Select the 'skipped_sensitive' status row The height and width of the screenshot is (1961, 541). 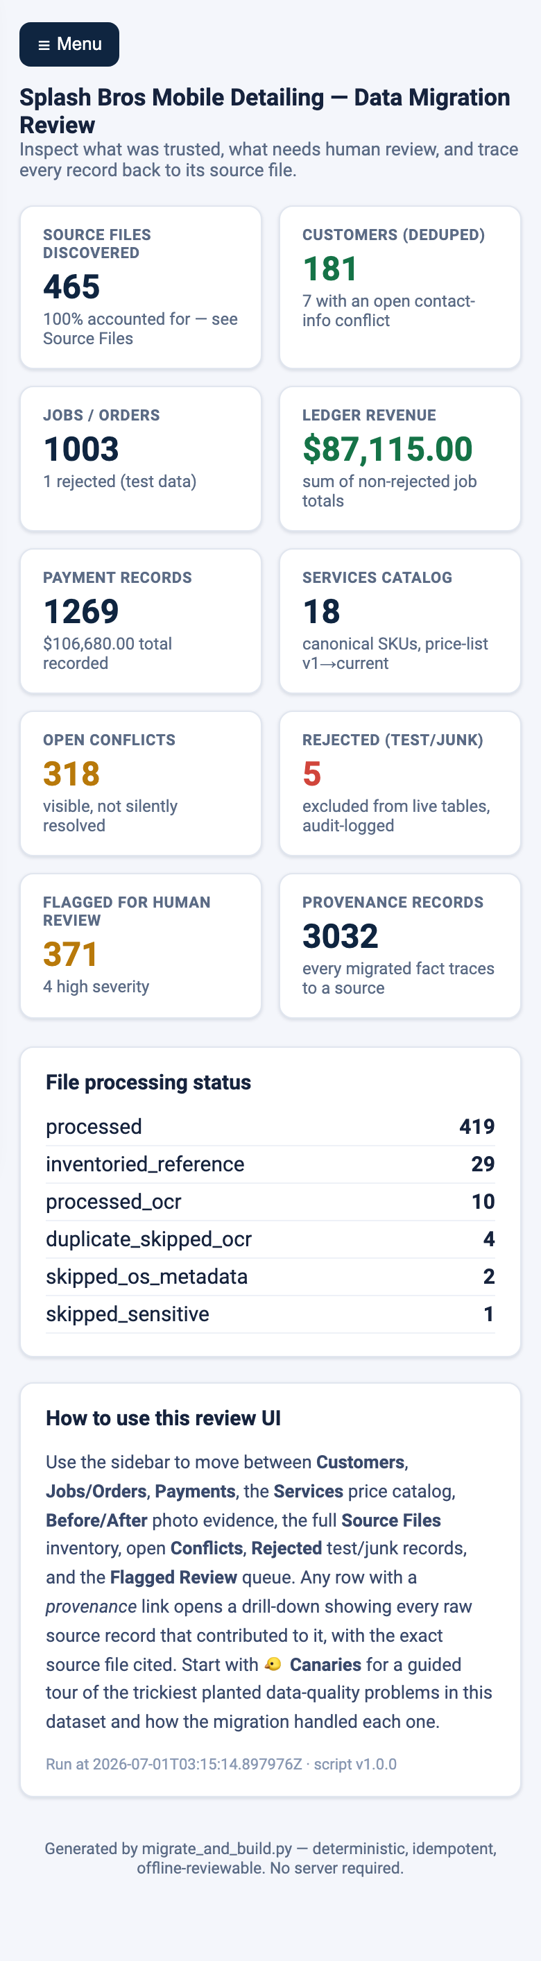pos(270,1314)
